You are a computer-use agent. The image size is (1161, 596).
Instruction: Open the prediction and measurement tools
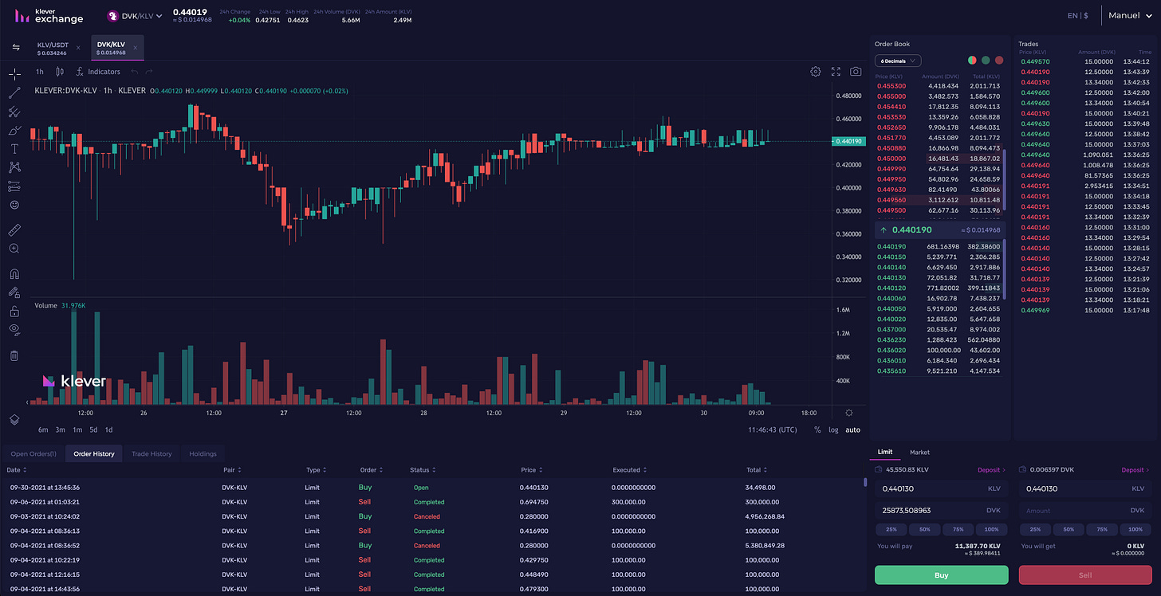(14, 186)
